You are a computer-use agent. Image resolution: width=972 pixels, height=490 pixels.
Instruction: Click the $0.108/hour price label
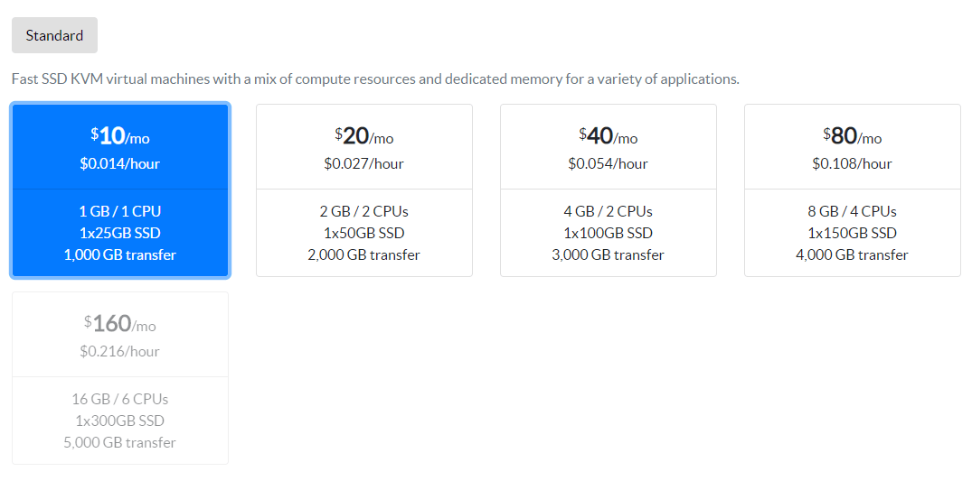tap(853, 164)
